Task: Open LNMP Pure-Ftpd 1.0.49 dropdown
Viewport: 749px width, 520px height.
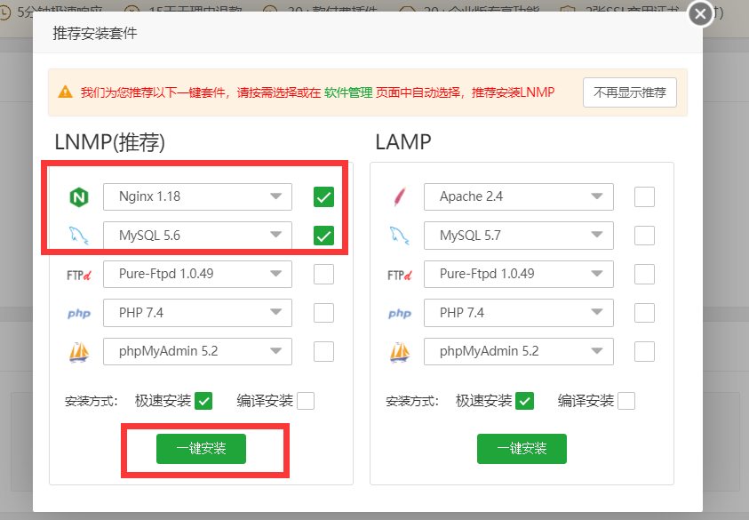Action: tap(198, 275)
